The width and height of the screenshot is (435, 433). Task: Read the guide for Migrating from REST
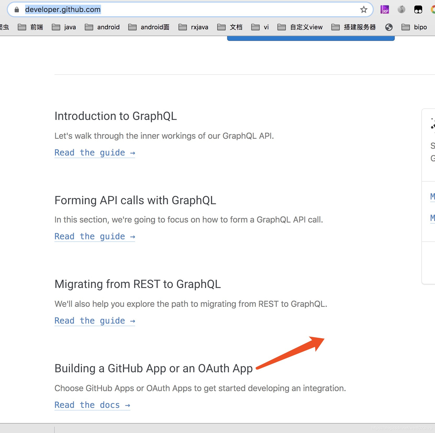click(x=95, y=321)
